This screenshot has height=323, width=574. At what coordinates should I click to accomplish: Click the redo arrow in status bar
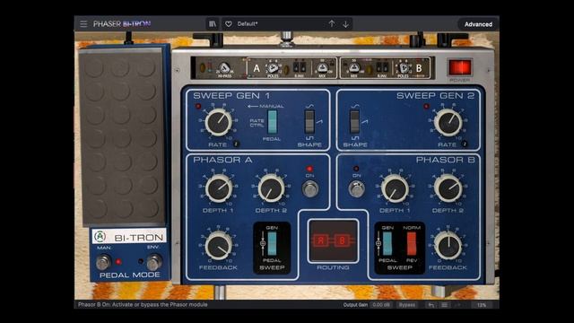457,305
